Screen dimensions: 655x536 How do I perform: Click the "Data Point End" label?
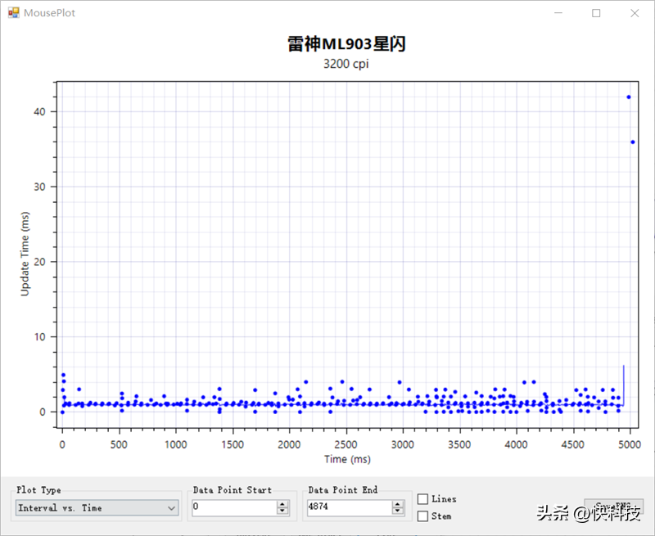click(x=343, y=489)
